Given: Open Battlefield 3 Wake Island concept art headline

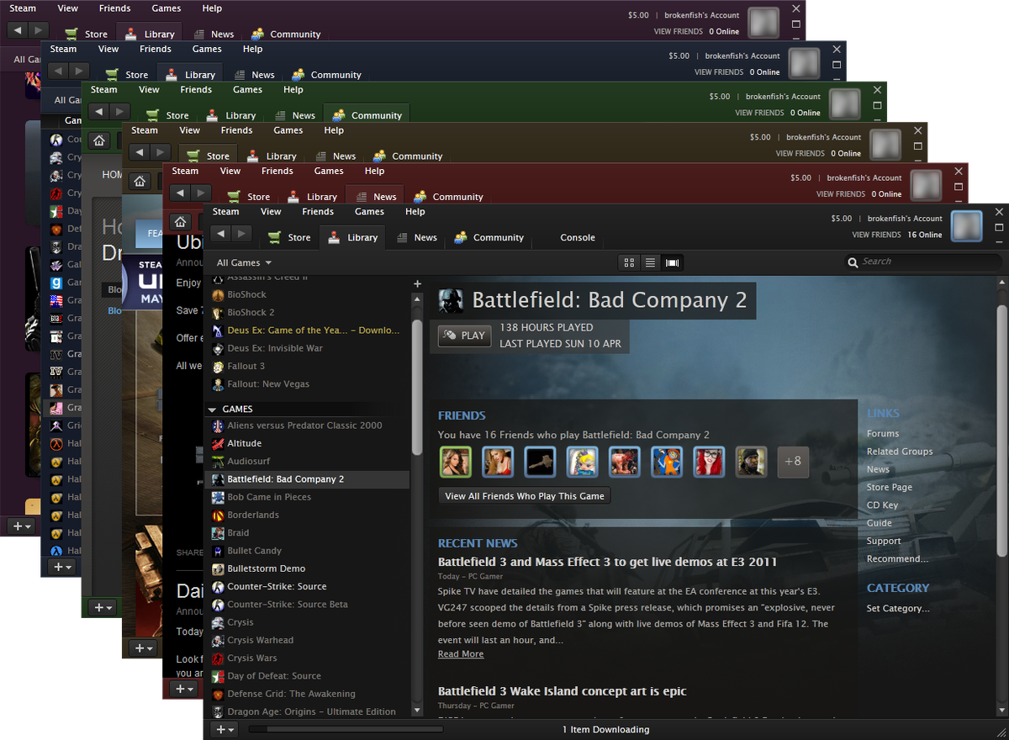Looking at the screenshot, I should pos(562,691).
